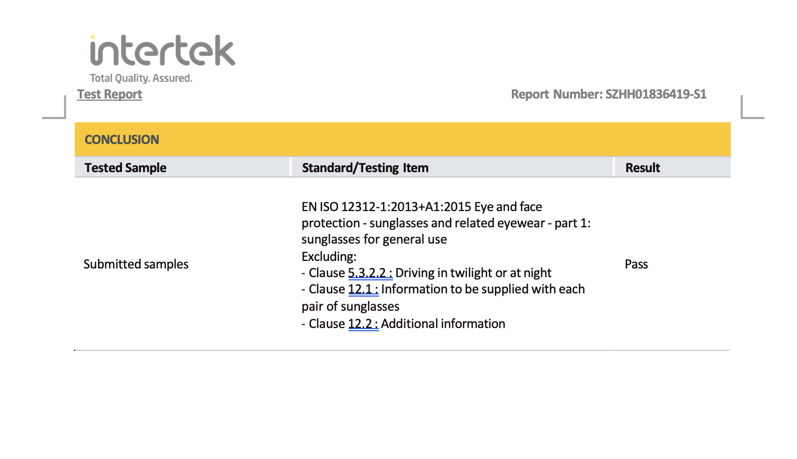Click the 'Submitted samples' cell

click(136, 264)
